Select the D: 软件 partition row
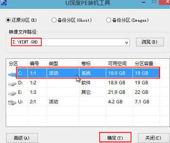The height and width of the screenshot is (143, 170). tap(83, 83)
